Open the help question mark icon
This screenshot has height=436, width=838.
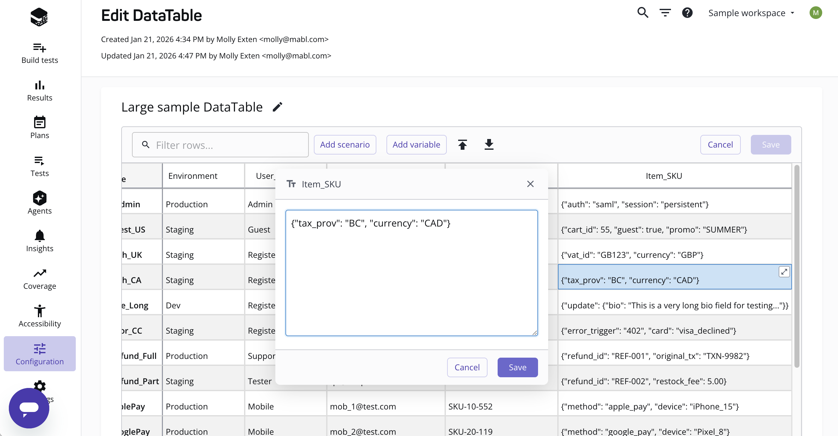(687, 13)
